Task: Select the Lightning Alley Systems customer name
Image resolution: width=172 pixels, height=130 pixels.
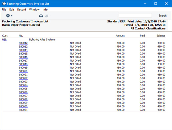Action: pos(42,40)
